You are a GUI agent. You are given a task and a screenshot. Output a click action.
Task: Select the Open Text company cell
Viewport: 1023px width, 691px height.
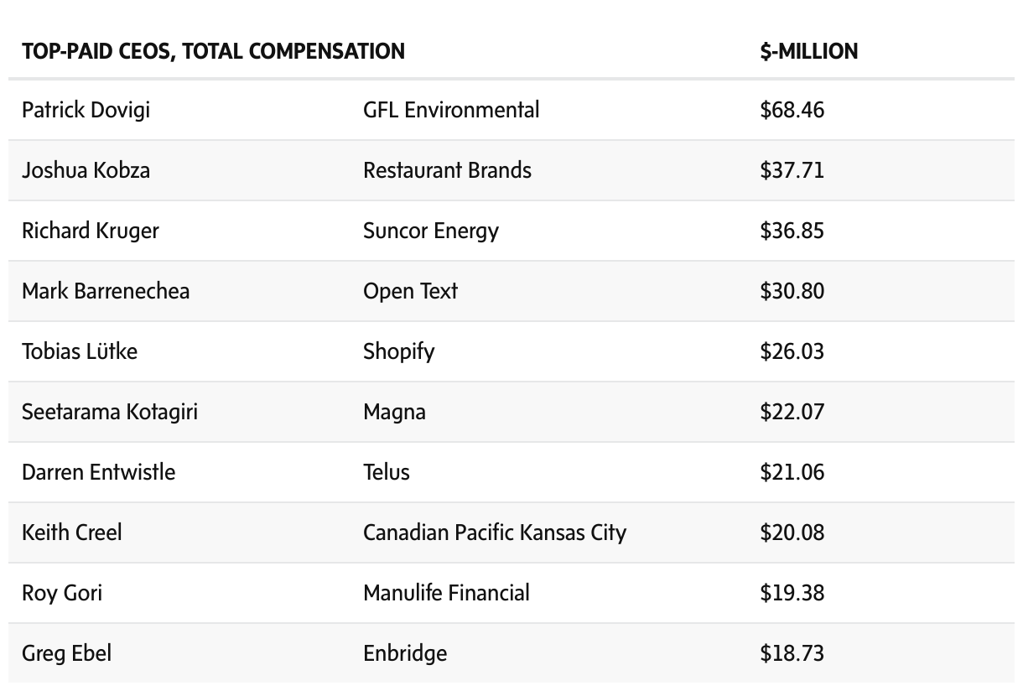tap(410, 291)
